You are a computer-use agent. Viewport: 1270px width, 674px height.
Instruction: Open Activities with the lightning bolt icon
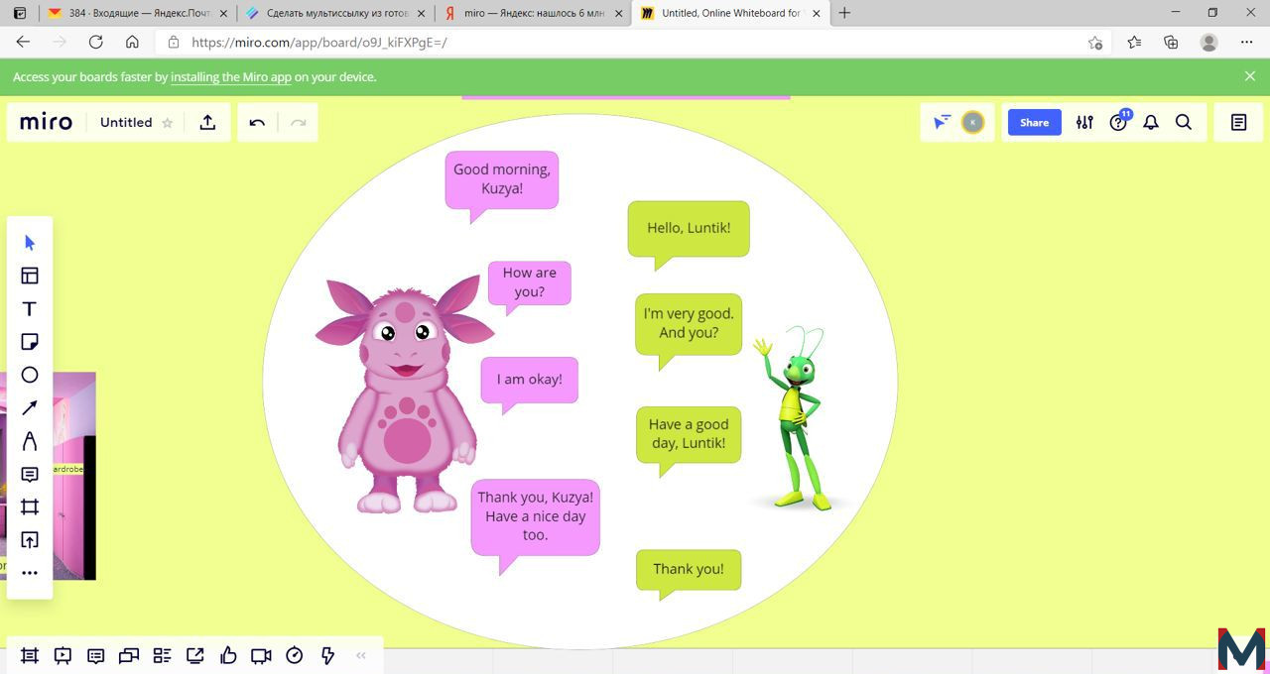[x=327, y=655]
